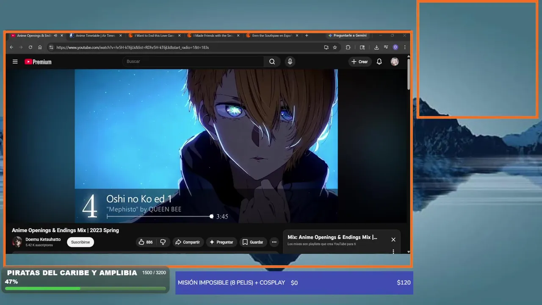This screenshot has width=542, height=305.
Task: Click the browser forward arrow
Action: (x=21, y=47)
